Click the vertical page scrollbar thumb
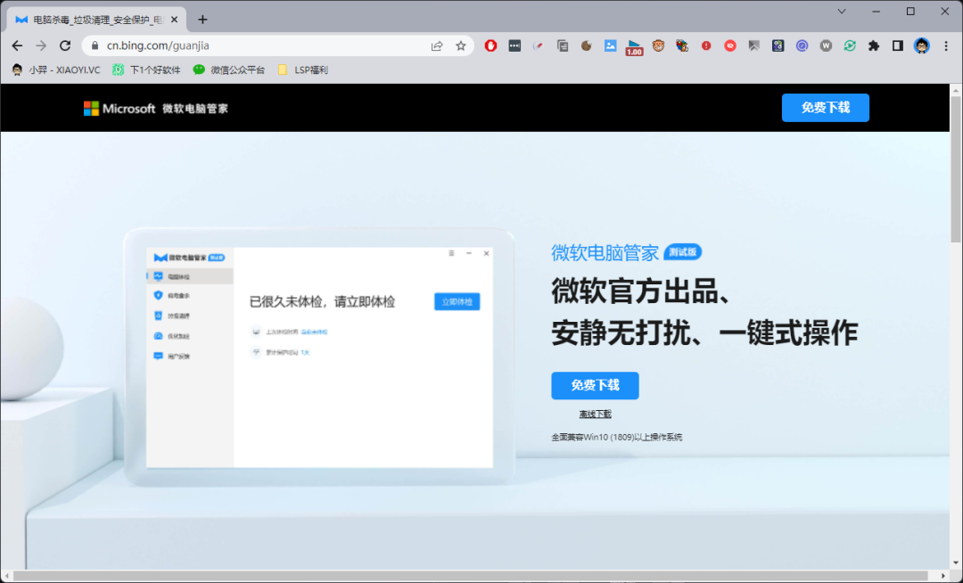The width and height of the screenshot is (963, 583). point(956,168)
